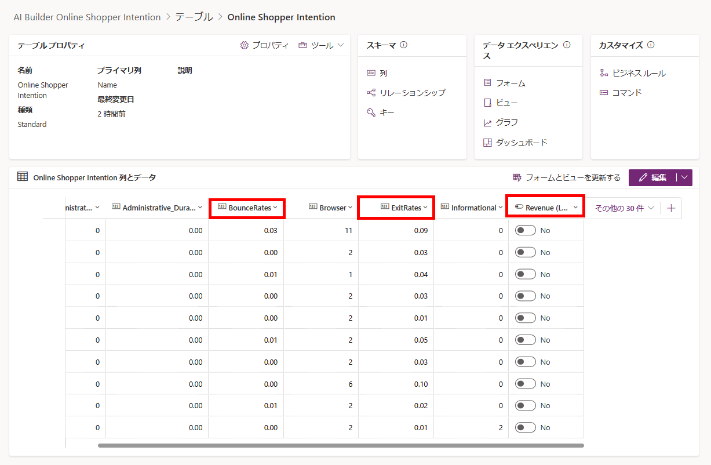Click テーブル breadcrumb
This screenshot has height=465, width=711.
pyautogui.click(x=194, y=17)
